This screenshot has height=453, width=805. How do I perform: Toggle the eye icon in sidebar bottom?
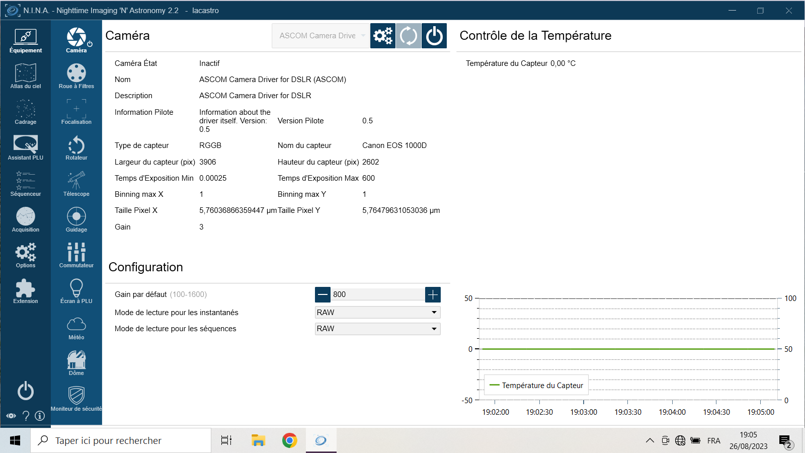(x=11, y=416)
